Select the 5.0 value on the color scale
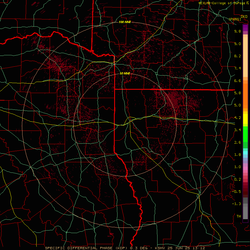 coord(237,105)
